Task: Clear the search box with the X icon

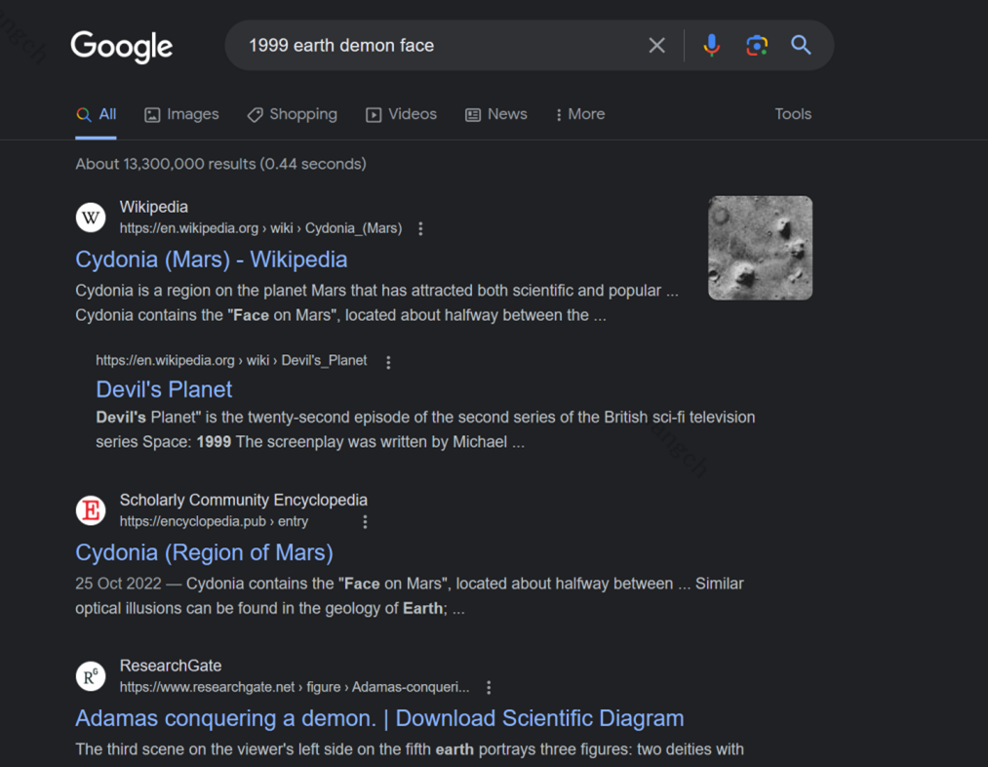Action: (x=656, y=46)
